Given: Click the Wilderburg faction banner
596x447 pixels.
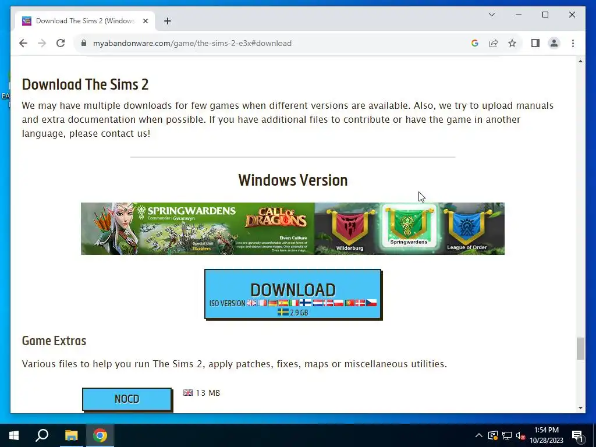Looking at the screenshot, I should coord(349,229).
